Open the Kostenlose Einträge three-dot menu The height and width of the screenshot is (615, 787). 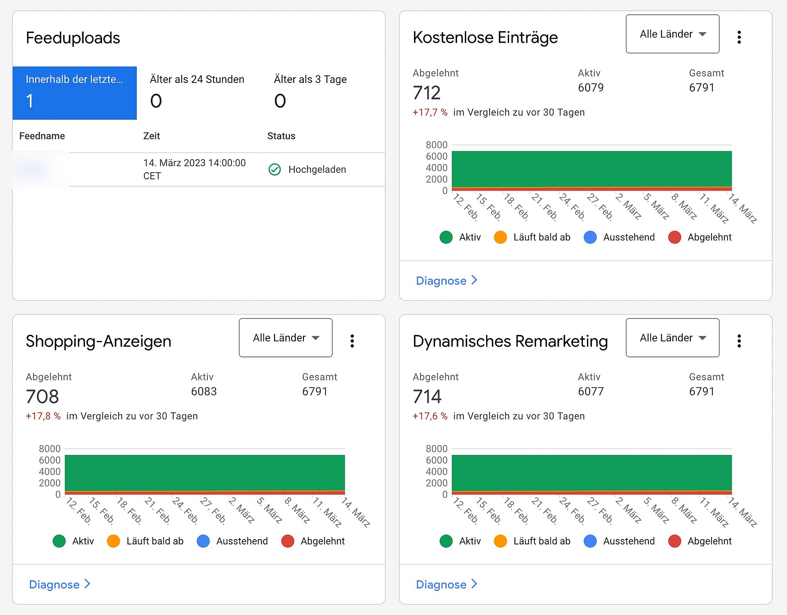coord(739,37)
